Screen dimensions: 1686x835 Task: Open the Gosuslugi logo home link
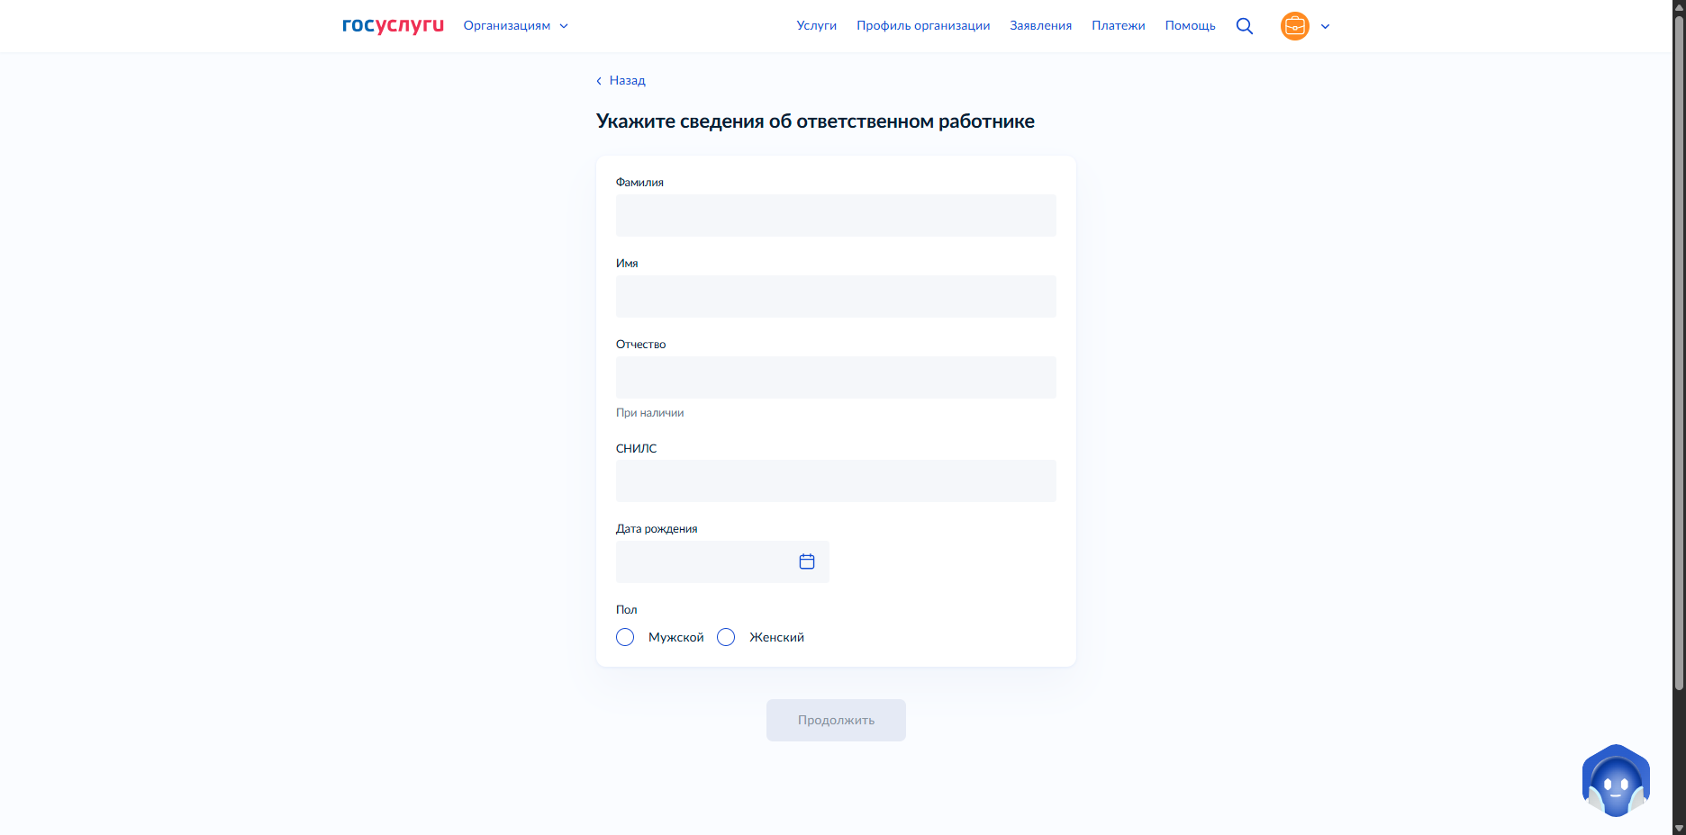pyautogui.click(x=393, y=25)
